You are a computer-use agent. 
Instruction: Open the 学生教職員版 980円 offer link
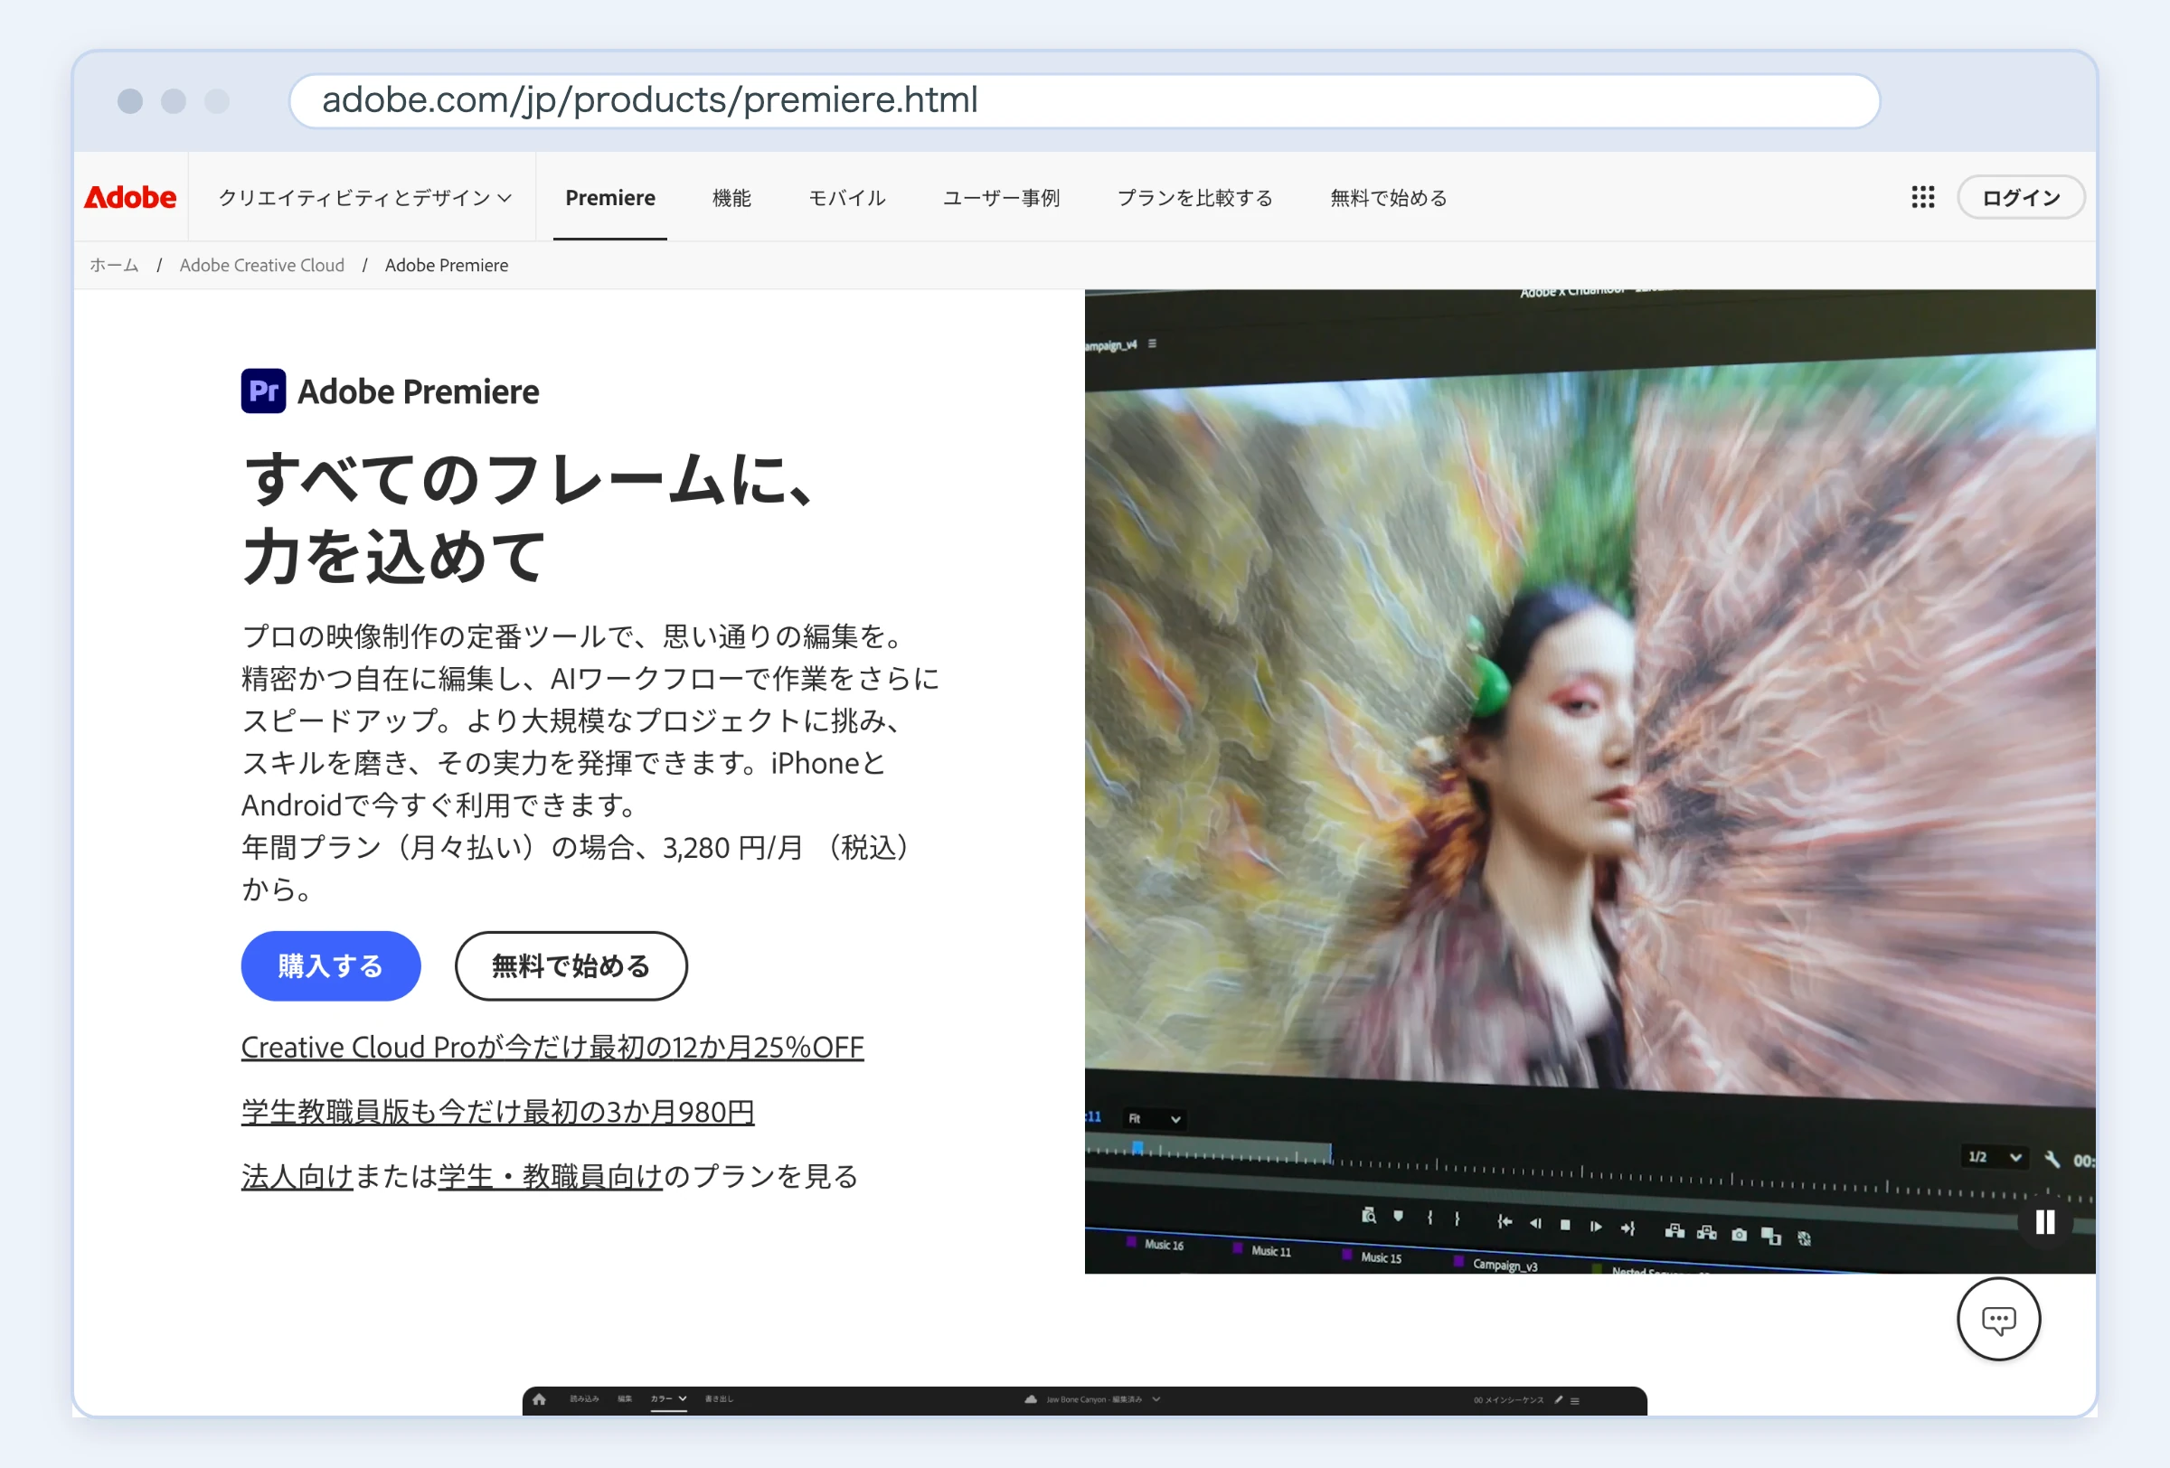click(x=497, y=1111)
